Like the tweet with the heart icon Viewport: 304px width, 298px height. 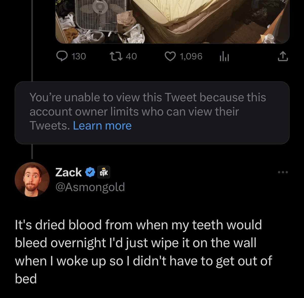point(170,56)
